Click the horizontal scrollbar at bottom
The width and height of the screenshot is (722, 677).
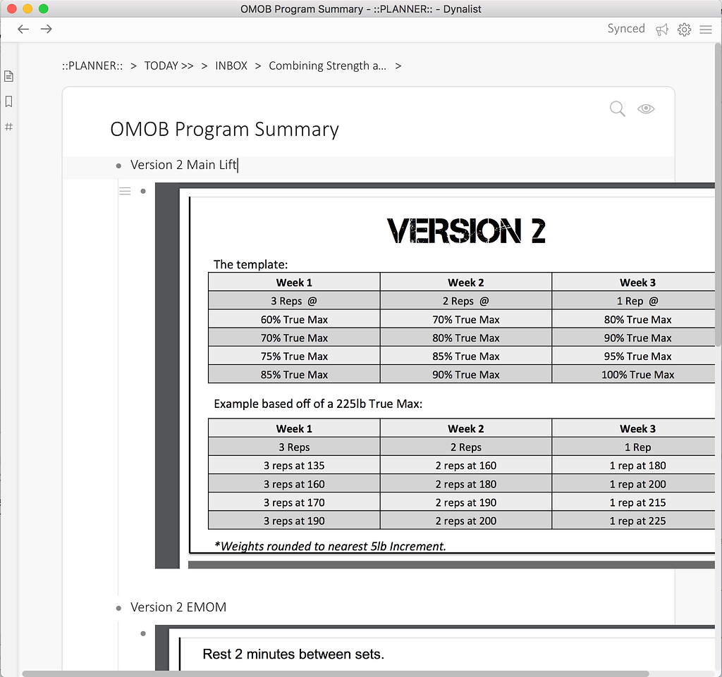tap(353, 673)
